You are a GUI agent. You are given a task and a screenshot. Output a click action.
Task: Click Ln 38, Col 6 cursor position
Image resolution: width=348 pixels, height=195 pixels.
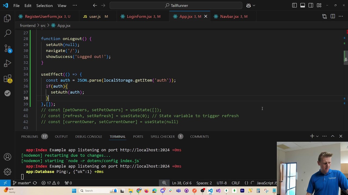(182, 183)
